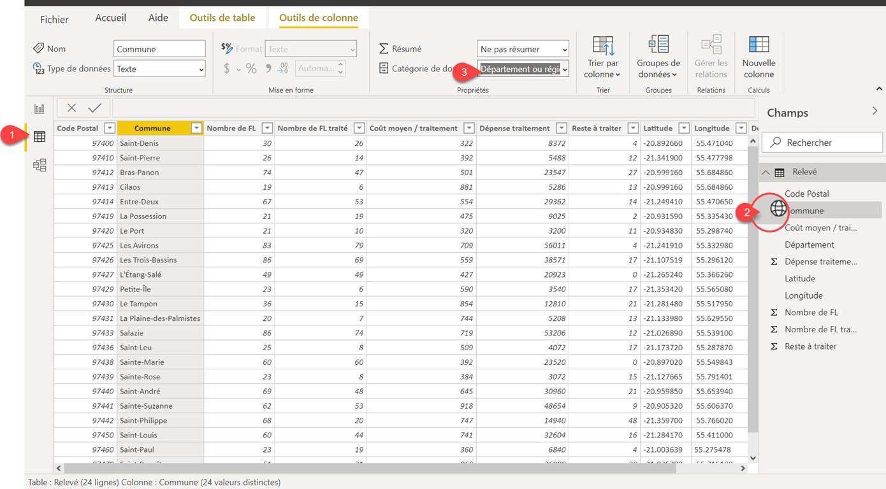
Task: Select the Coût moyen / trai... field
Action: pos(820,227)
